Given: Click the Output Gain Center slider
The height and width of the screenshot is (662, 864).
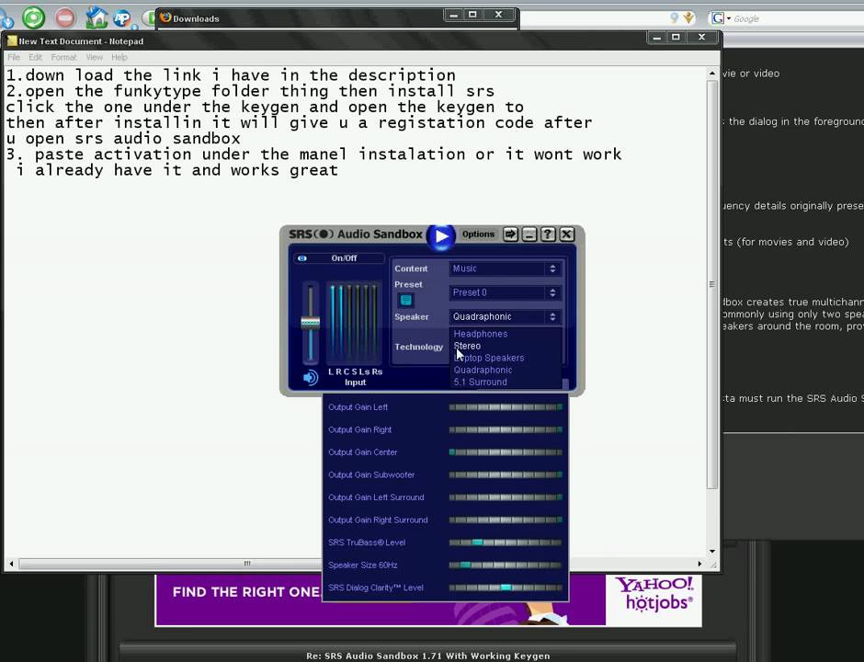Looking at the screenshot, I should (x=506, y=452).
